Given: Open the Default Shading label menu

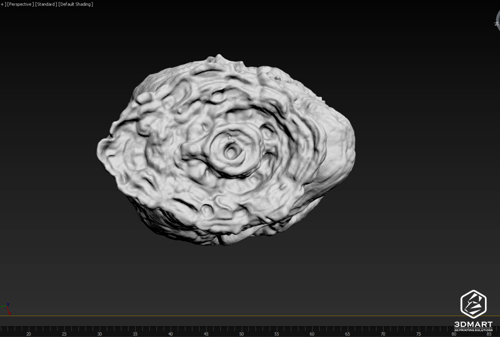Looking at the screenshot, I should pyautogui.click(x=76, y=4).
